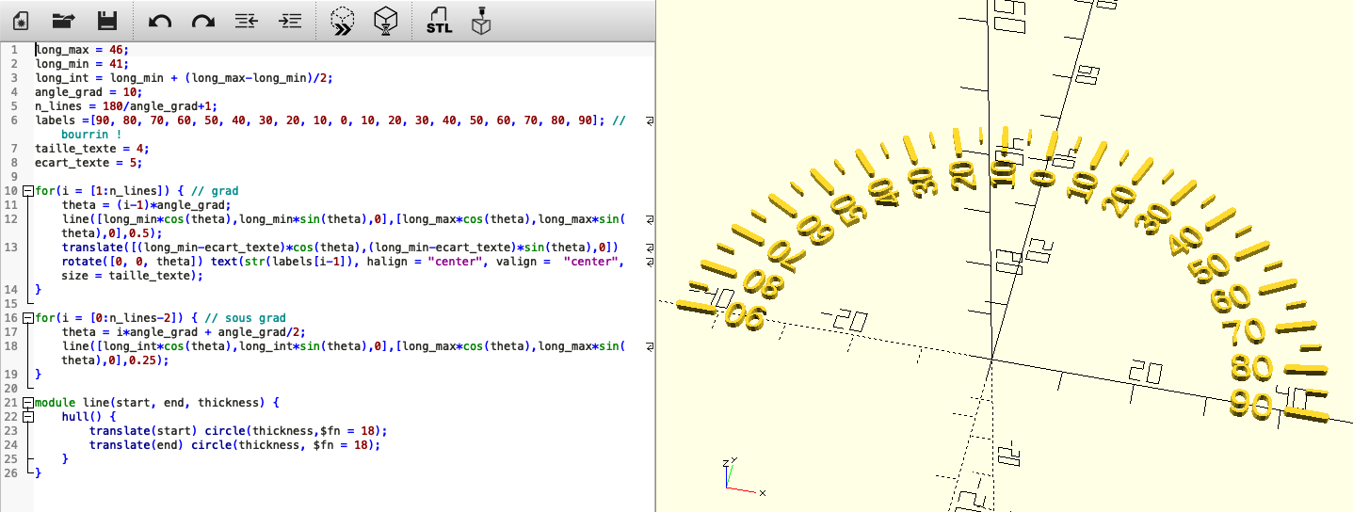
Task: Click the Indent toolbar icon
Action: coord(291,21)
